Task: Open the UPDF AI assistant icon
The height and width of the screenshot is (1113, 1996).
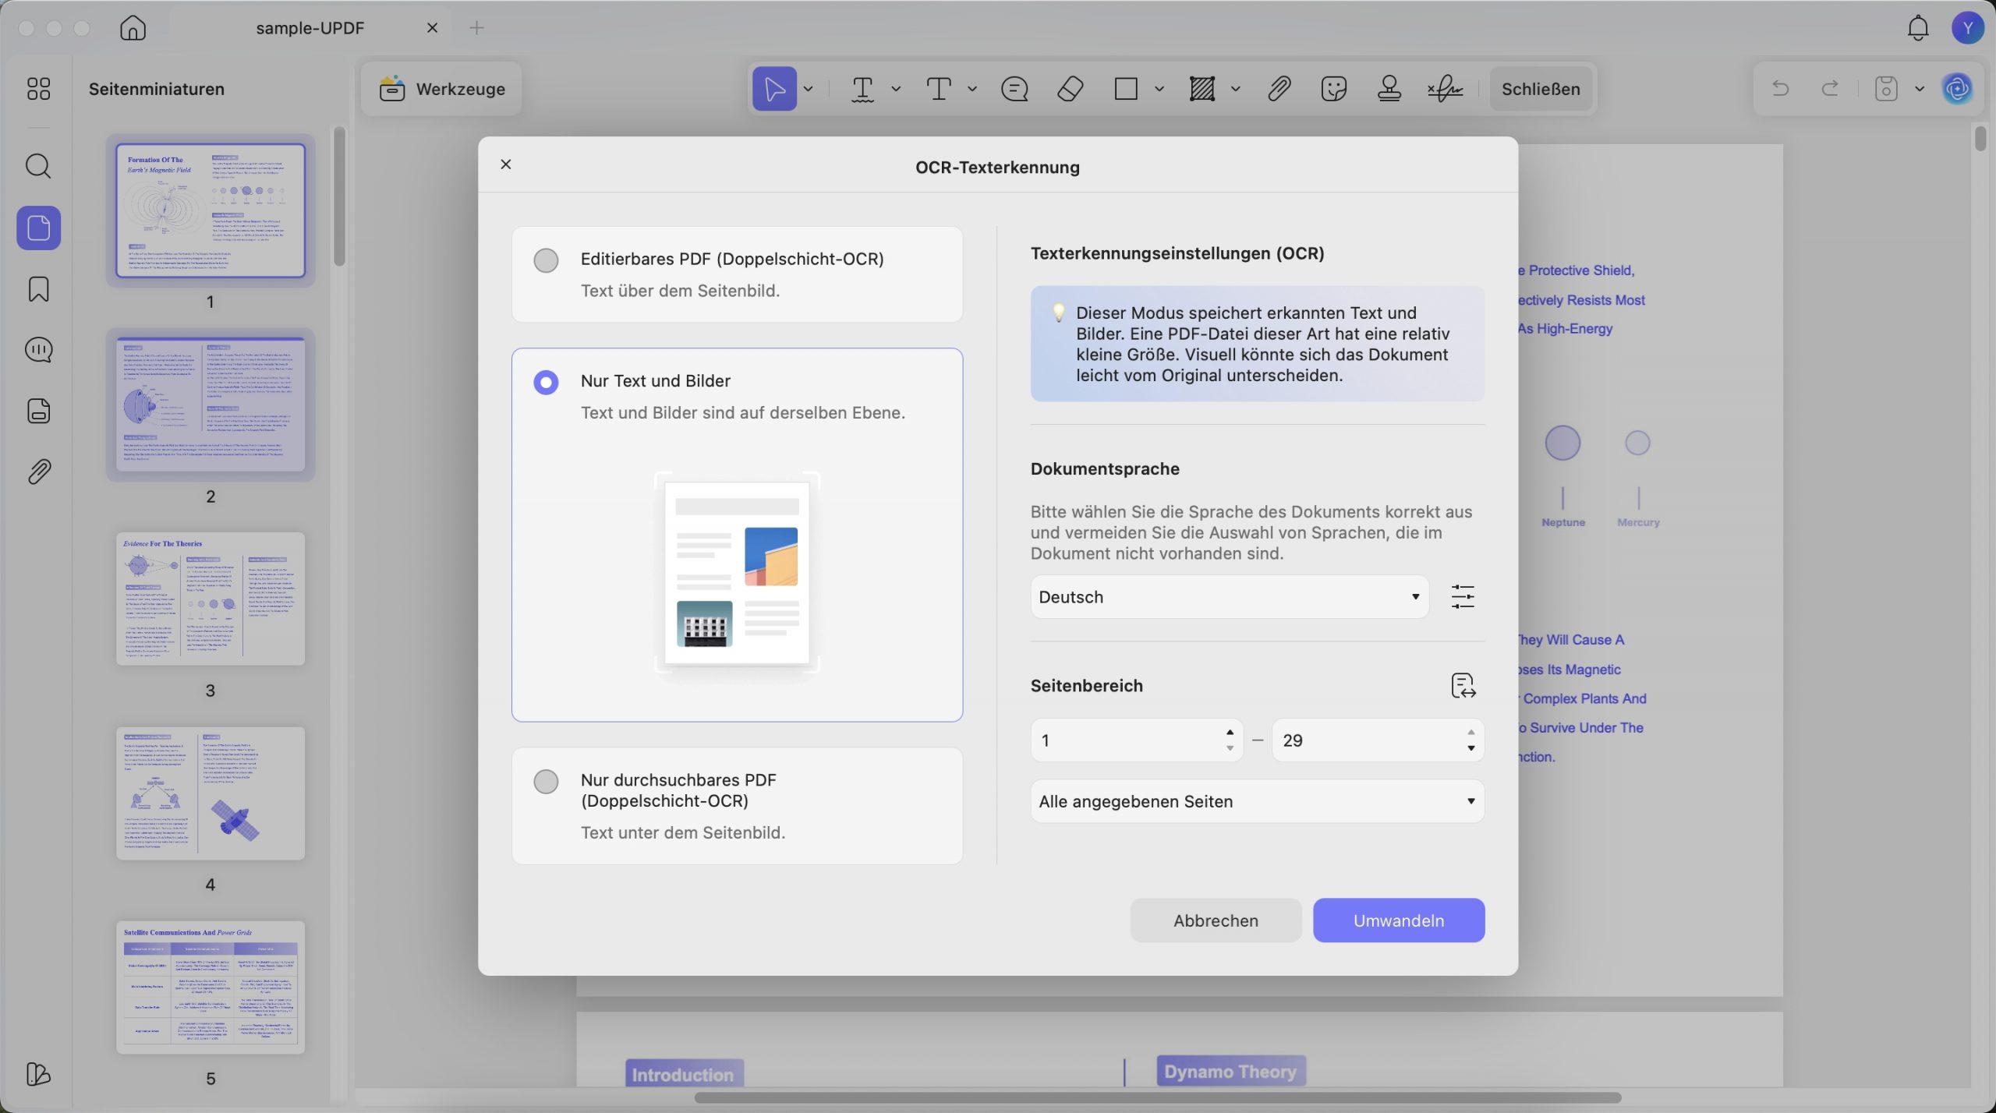Action: [1957, 89]
